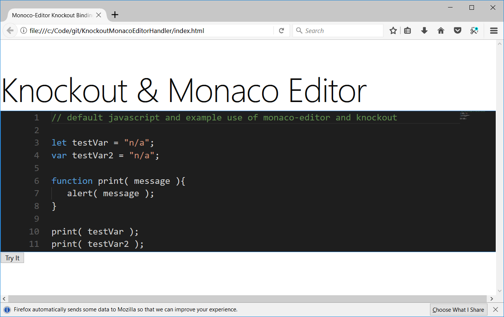This screenshot has height=317, width=504.
Task: Click 'alert( message );' on line 7
Action: click(111, 194)
